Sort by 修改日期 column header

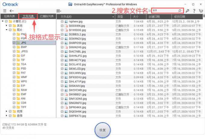pos(187,17)
